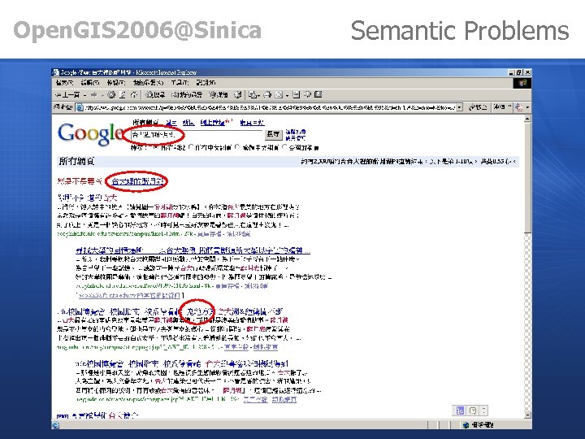Open the 工具 (Tools) menu
This screenshot has width=585, height=439.
(x=180, y=82)
